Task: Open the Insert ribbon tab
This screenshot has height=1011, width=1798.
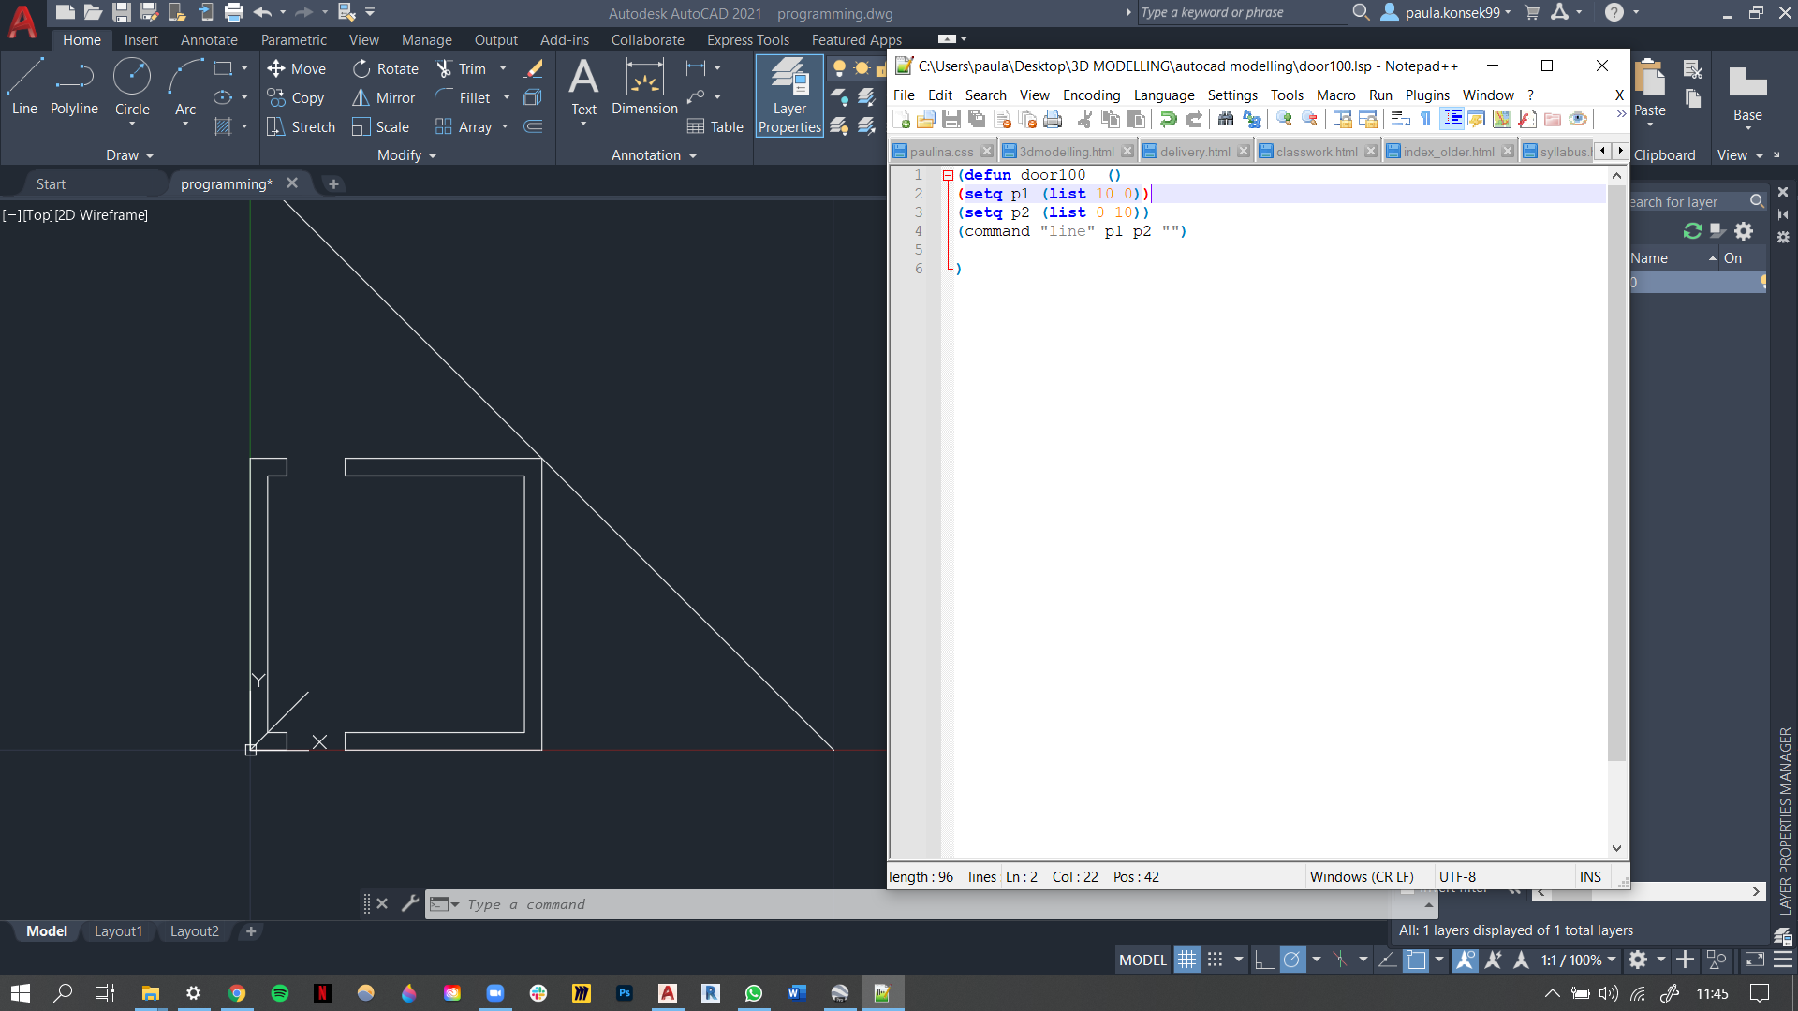Action: [141, 40]
